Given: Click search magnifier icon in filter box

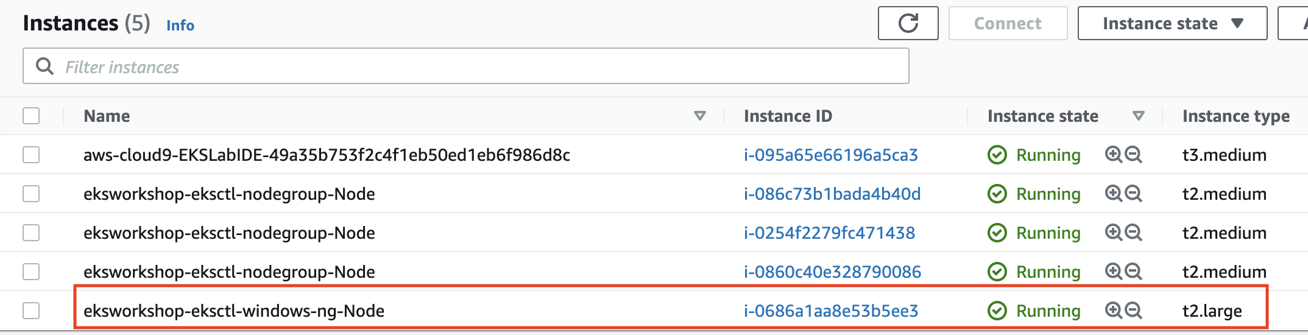Looking at the screenshot, I should tap(44, 66).
